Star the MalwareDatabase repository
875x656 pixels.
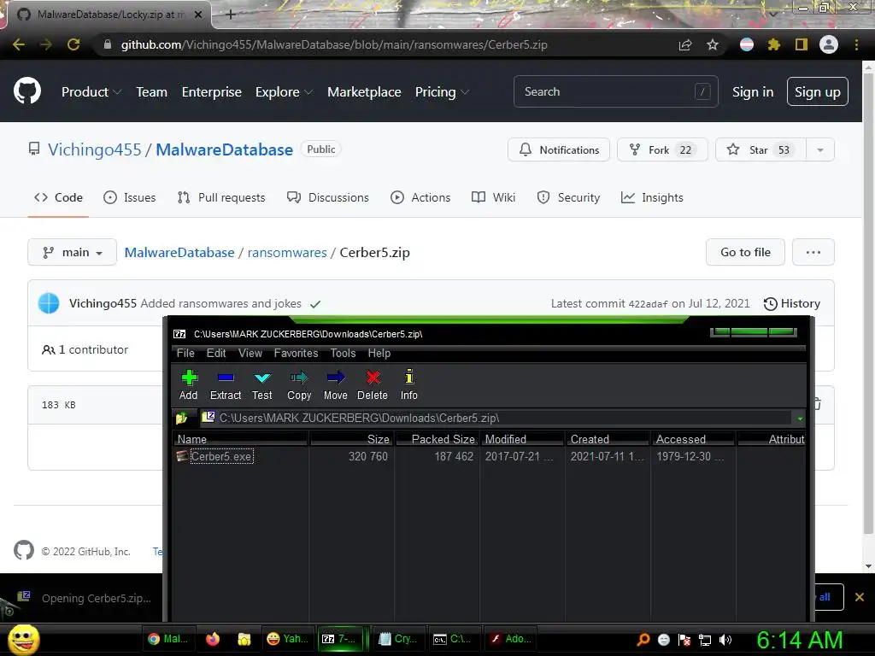760,149
